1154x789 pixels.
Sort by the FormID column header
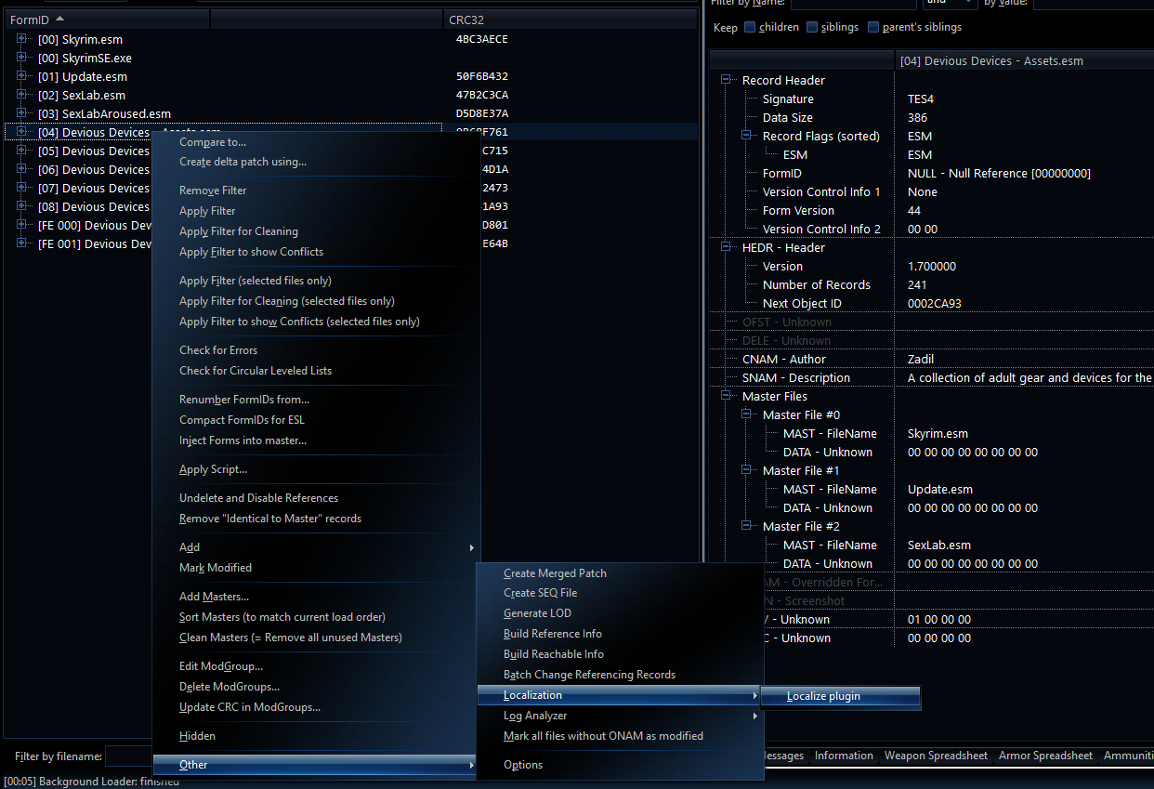point(107,20)
